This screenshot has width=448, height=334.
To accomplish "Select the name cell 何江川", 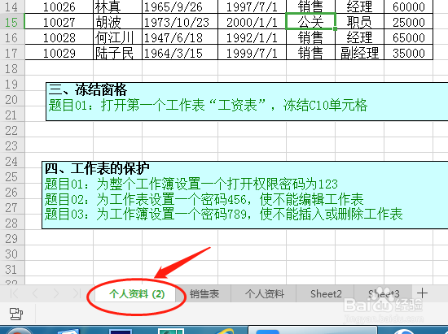I will tap(117, 37).
